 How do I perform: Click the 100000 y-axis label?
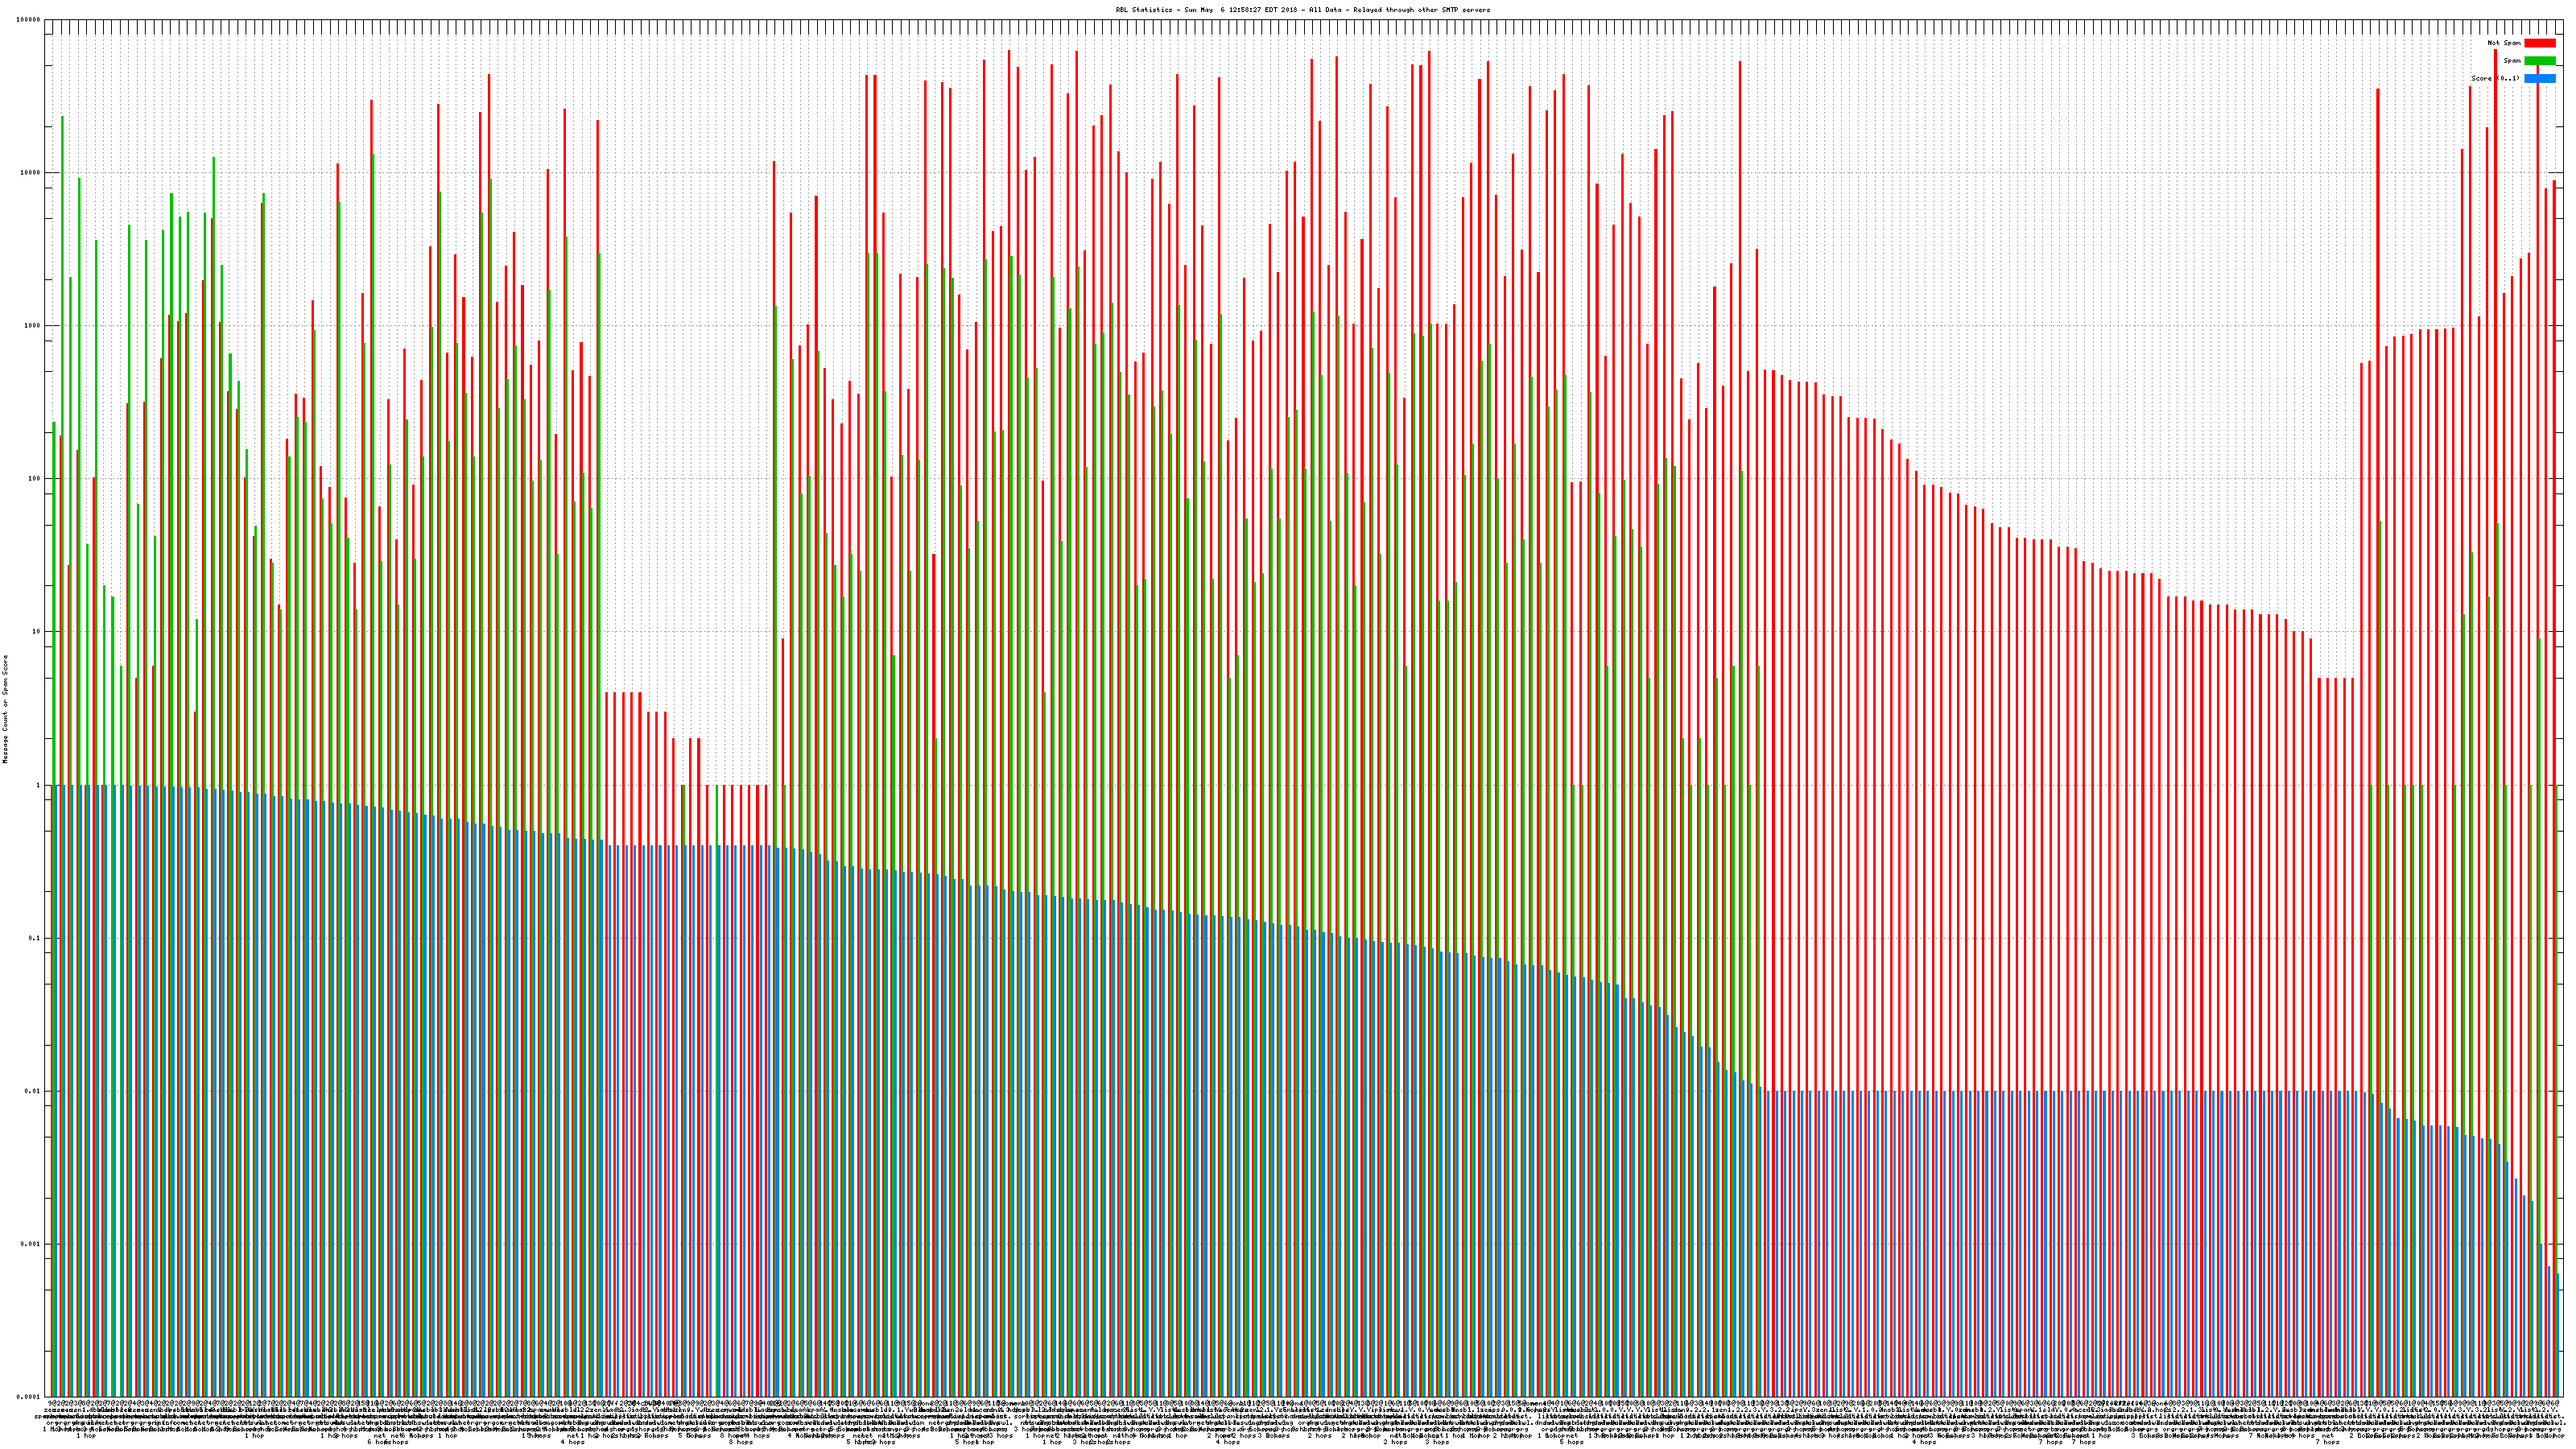[x=29, y=20]
